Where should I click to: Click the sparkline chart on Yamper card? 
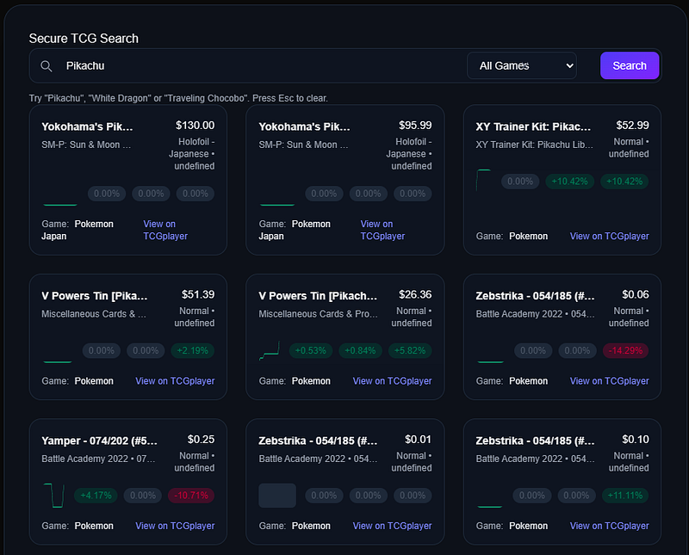54,496
